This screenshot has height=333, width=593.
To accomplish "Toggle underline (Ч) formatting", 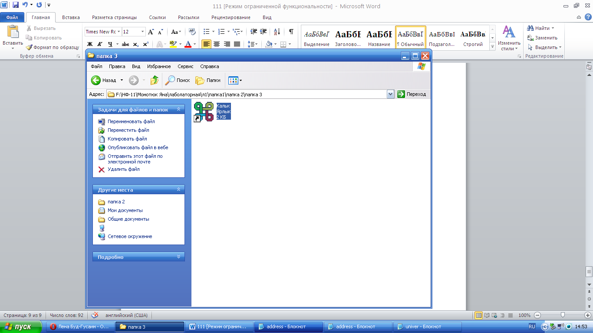I will pos(110,44).
